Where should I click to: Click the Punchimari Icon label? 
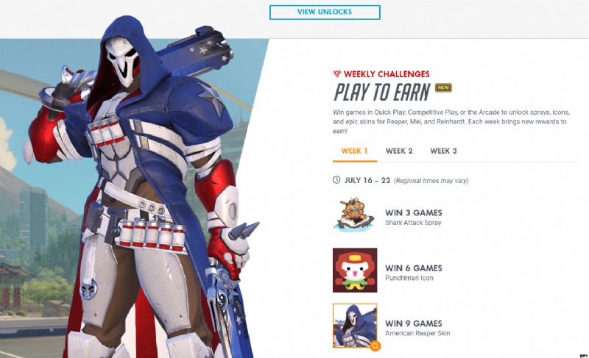coord(409,278)
